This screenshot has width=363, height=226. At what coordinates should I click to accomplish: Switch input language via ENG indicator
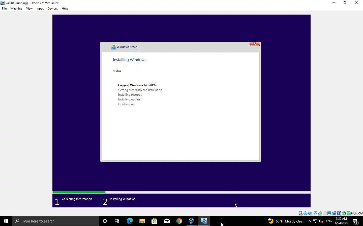pyautogui.click(x=329, y=221)
